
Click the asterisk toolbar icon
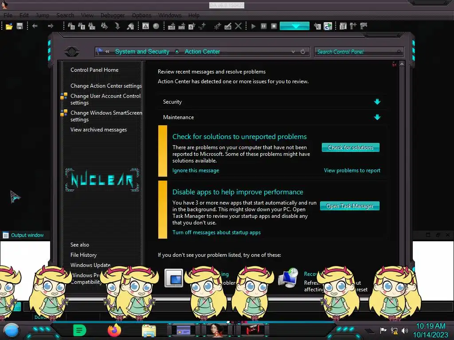(217, 26)
